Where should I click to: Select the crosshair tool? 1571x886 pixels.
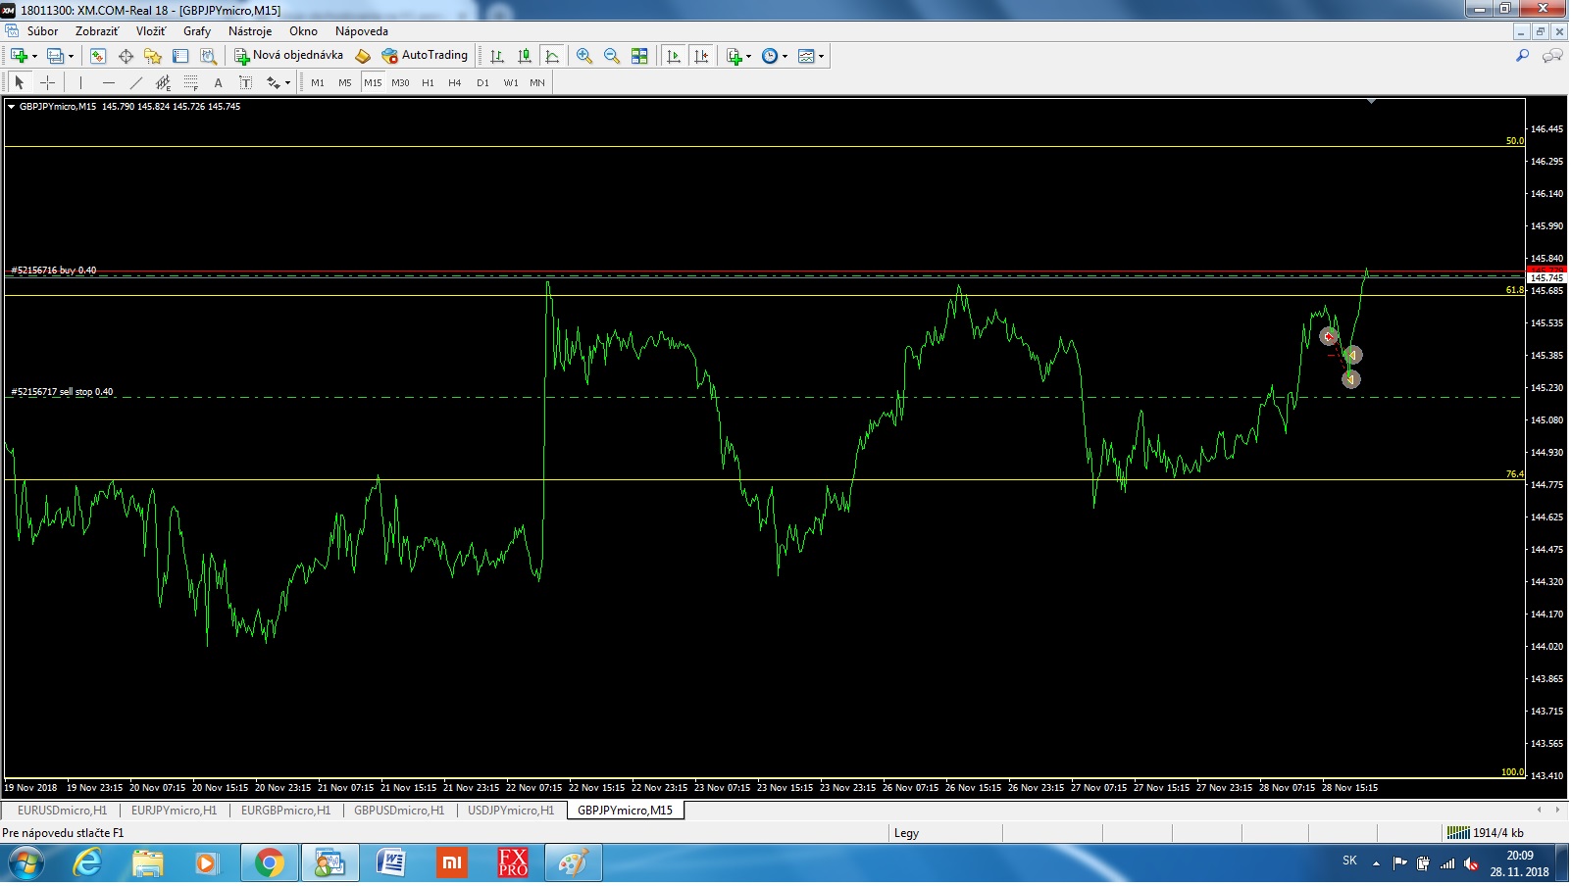tap(47, 83)
